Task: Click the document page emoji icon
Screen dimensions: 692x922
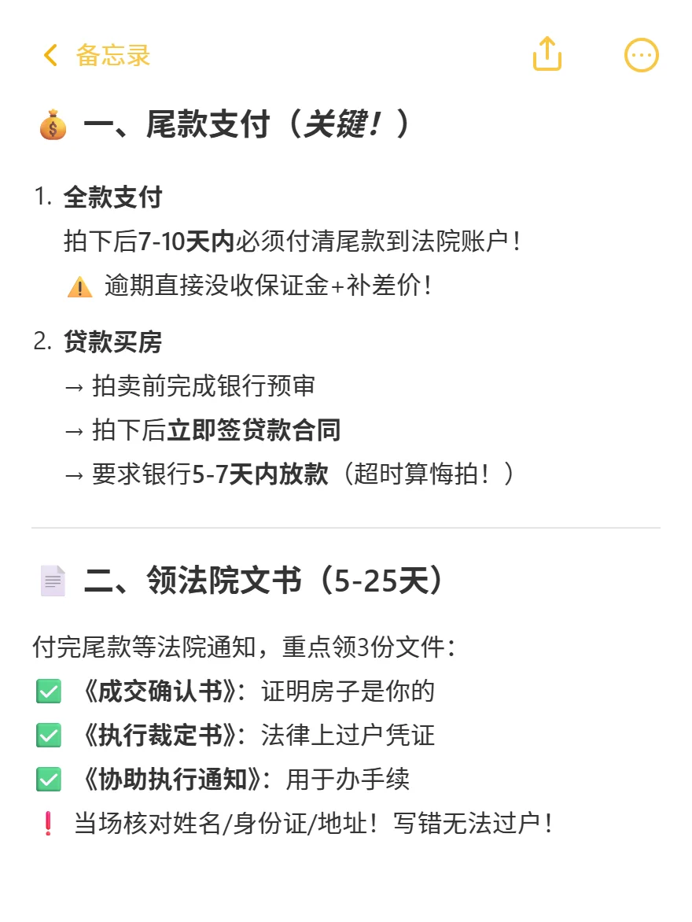Action: [53, 581]
